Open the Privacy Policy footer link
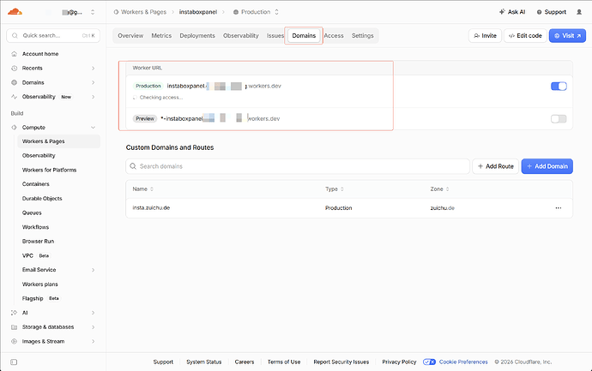Viewport: 592px width, 371px height. pyautogui.click(x=399, y=362)
